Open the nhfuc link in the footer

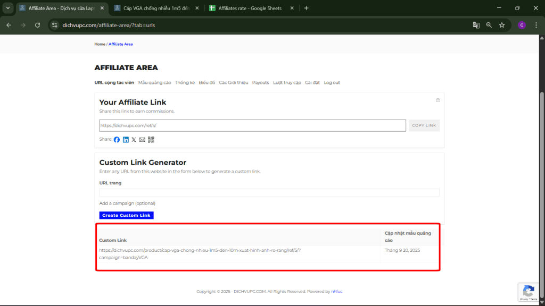(336, 291)
